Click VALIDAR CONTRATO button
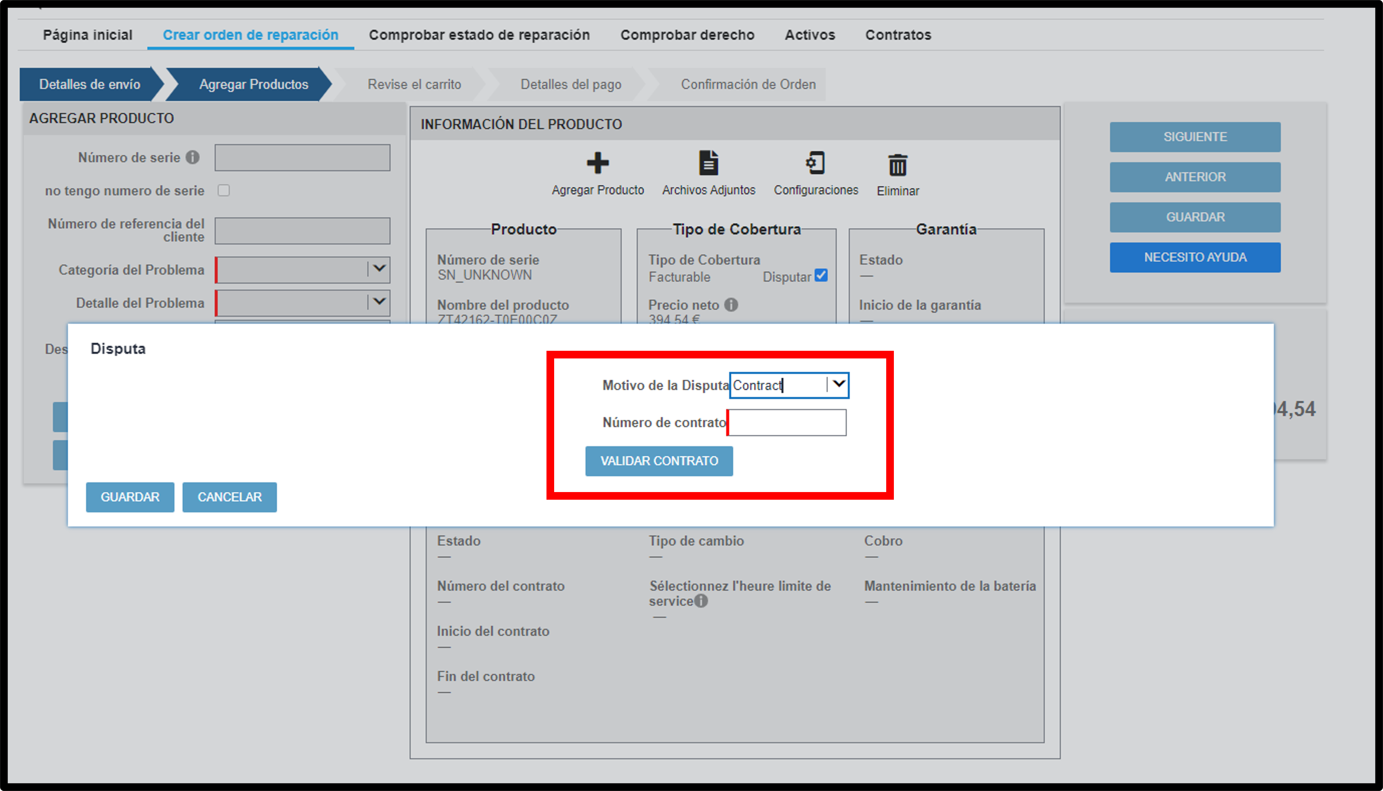The image size is (1383, 791). (x=658, y=461)
